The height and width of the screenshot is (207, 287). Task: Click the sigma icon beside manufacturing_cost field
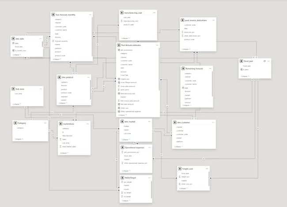122,21
